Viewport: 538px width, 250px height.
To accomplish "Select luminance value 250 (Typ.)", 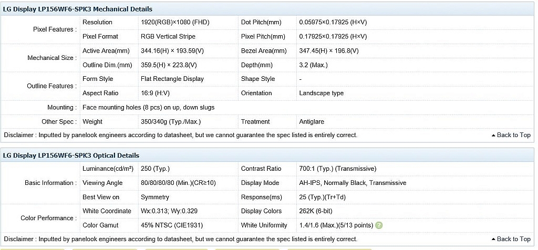I will [x=155, y=169].
